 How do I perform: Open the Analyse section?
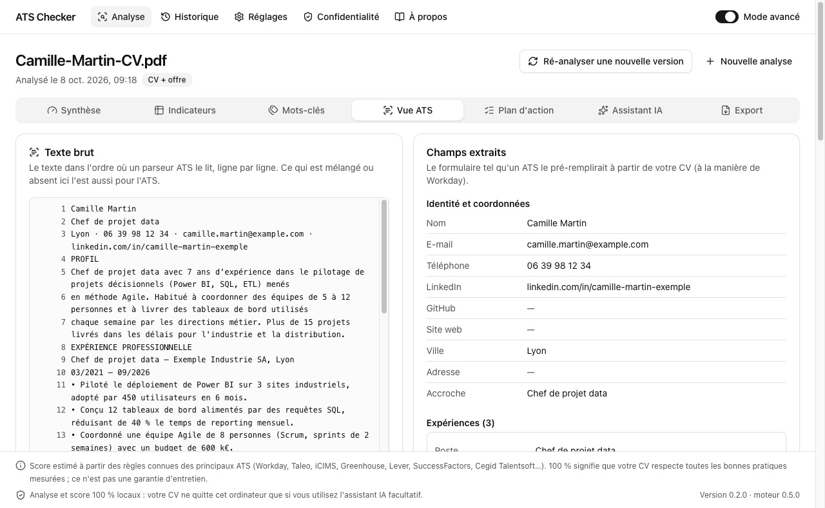click(121, 17)
